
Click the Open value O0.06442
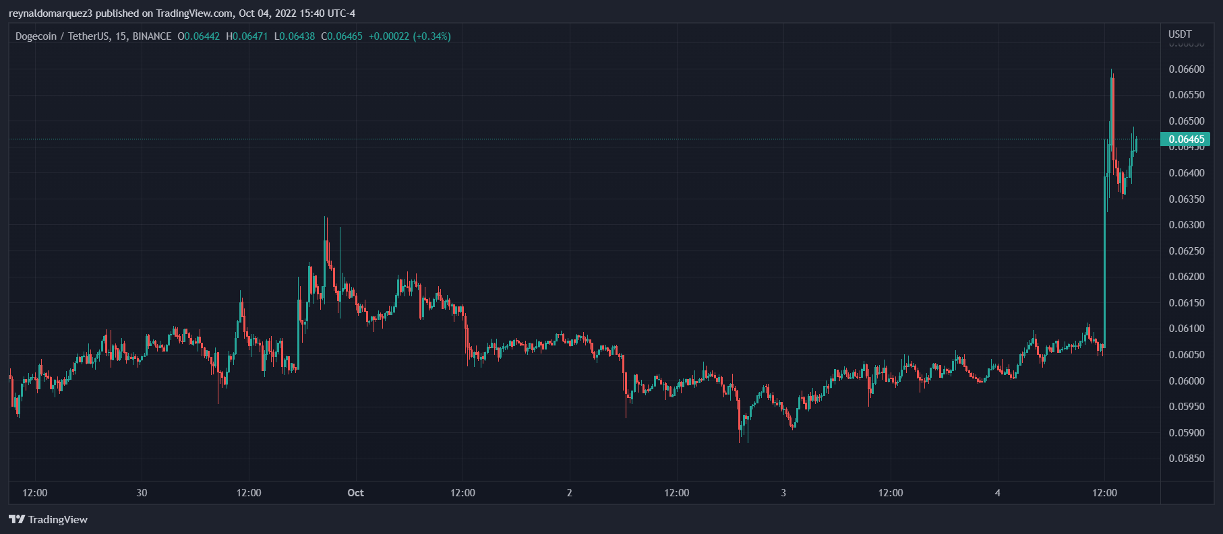click(x=199, y=36)
